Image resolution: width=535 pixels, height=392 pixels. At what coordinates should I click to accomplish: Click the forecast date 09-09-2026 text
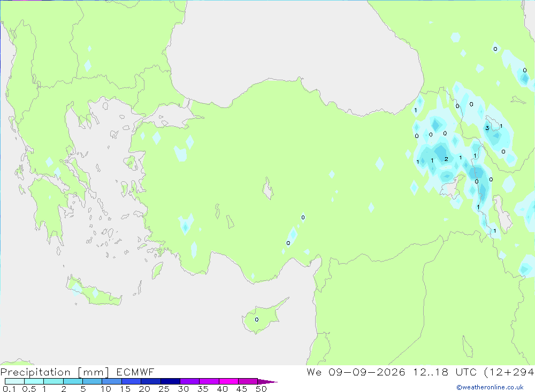[367, 372]
